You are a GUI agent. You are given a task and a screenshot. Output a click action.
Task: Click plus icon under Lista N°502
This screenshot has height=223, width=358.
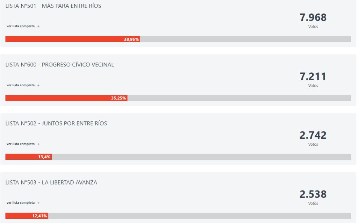(x=38, y=144)
